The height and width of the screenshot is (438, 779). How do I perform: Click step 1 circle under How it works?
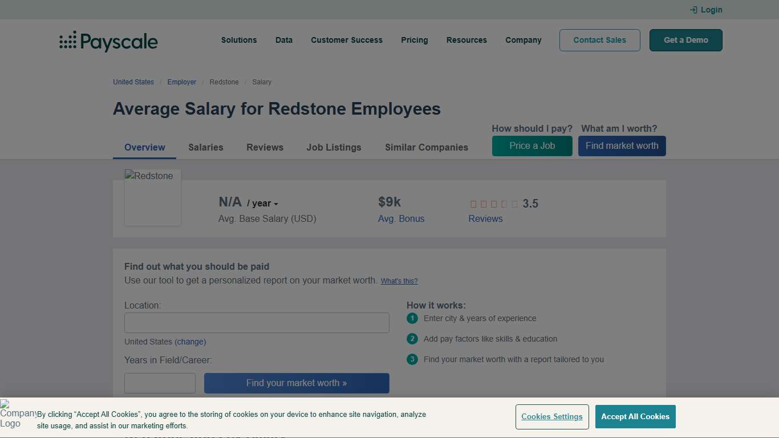coord(412,318)
